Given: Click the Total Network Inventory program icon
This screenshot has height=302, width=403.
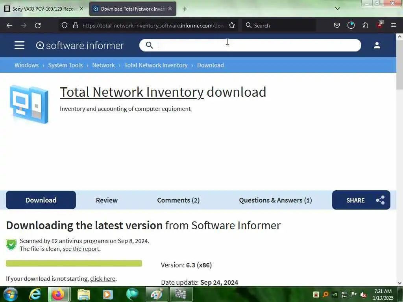Looking at the screenshot, I should pyautogui.click(x=29, y=104).
